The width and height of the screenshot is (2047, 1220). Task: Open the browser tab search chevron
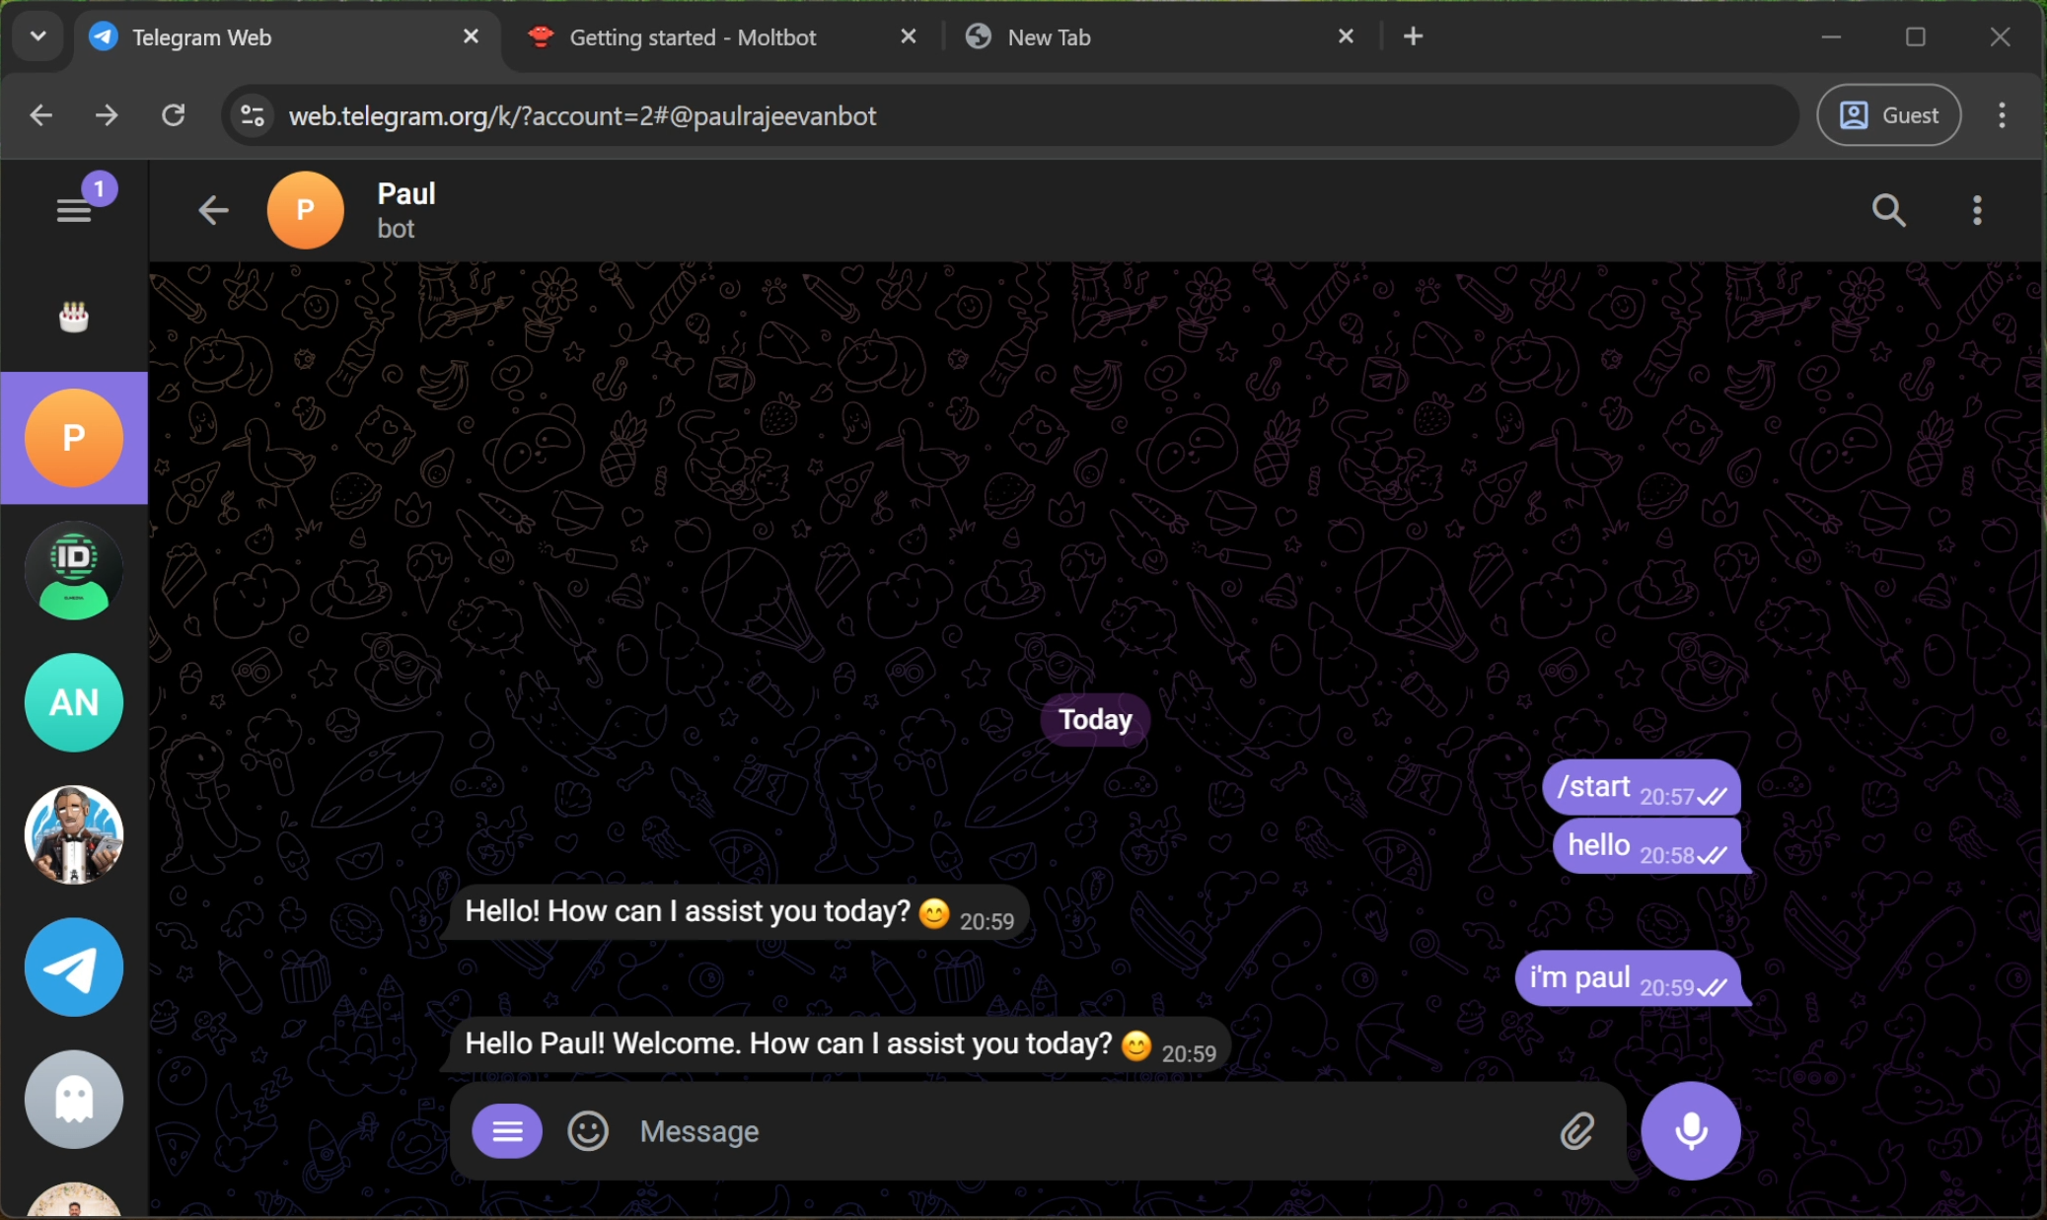coord(37,36)
